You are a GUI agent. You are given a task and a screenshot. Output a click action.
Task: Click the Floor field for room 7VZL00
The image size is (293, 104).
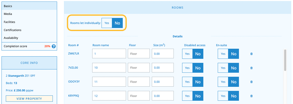point(139,68)
